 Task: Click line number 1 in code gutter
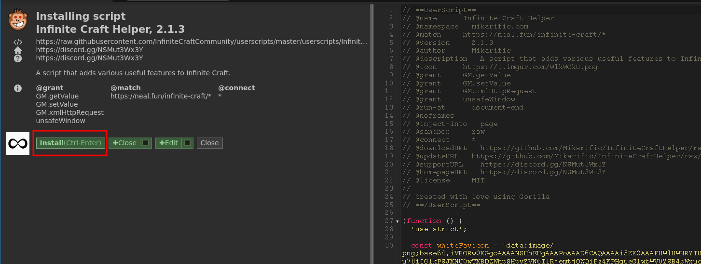point(392,10)
